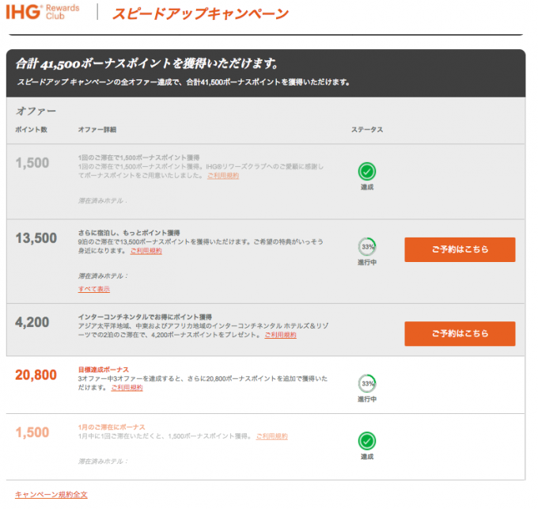Click the インターコンチネンタルでお得にポイント獲得 title

point(145,317)
